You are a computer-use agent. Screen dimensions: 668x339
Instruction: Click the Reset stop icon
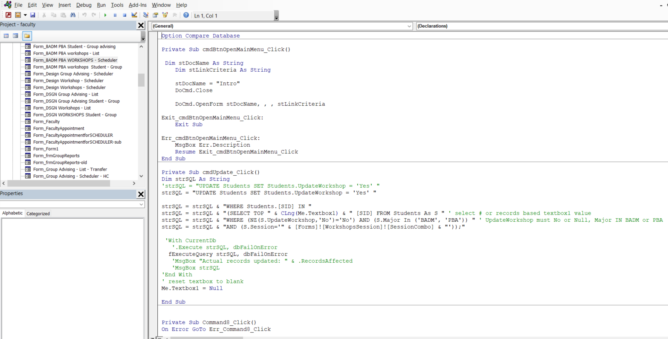124,15
